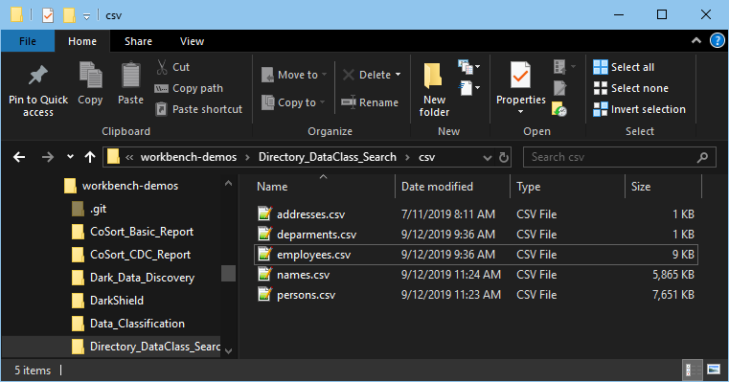Click the Pin to Quick access icon
The height and width of the screenshot is (382, 729).
pyautogui.click(x=37, y=76)
